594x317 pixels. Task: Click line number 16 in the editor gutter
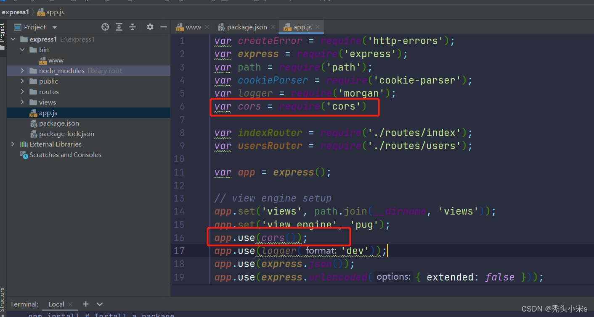pyautogui.click(x=179, y=237)
